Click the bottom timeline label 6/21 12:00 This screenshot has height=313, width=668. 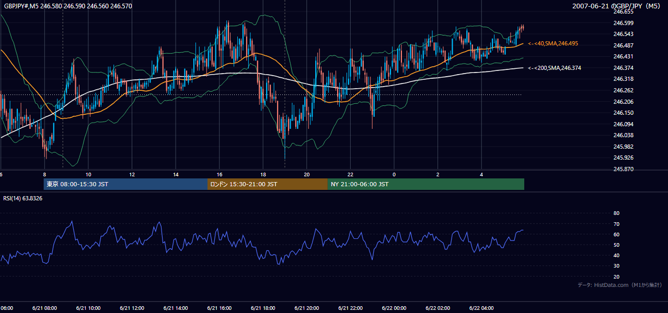[132, 308]
